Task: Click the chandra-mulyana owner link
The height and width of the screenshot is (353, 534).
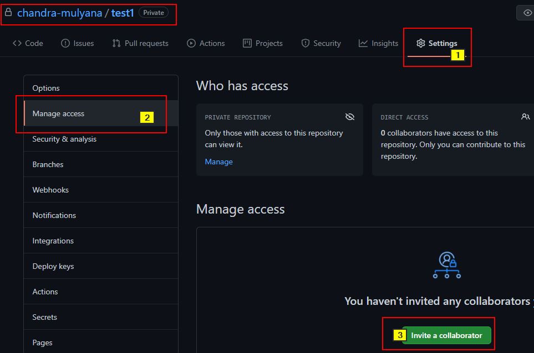Action: click(x=59, y=13)
